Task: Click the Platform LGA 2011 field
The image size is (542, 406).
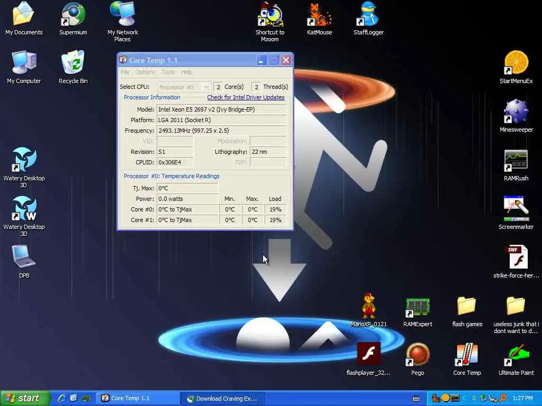Action: coord(222,120)
